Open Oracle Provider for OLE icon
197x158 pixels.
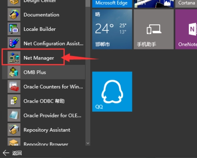[x=14, y=115]
